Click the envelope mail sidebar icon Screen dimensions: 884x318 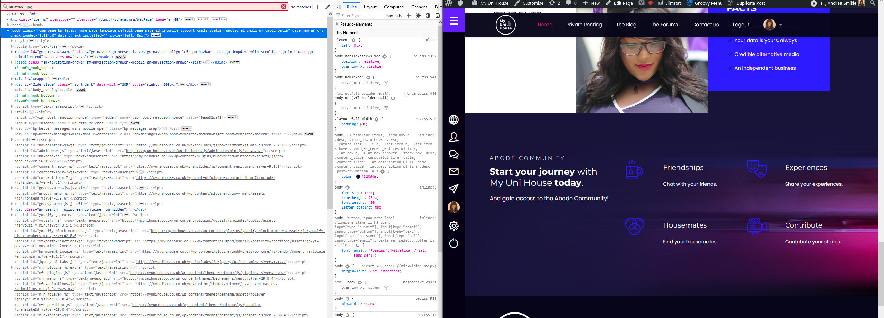pyautogui.click(x=454, y=171)
